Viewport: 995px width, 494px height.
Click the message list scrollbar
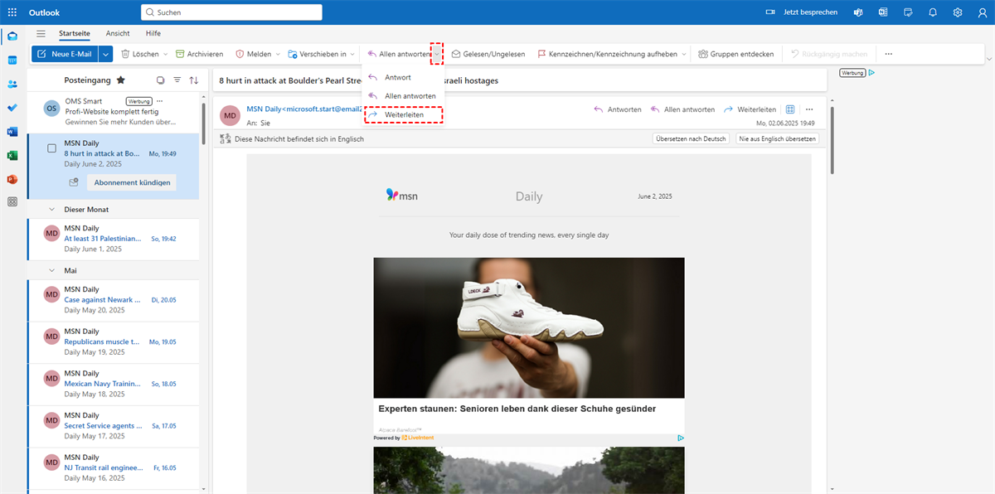204,124
